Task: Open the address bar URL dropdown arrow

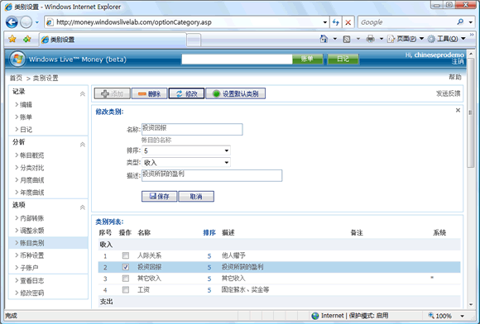Action: [325, 22]
